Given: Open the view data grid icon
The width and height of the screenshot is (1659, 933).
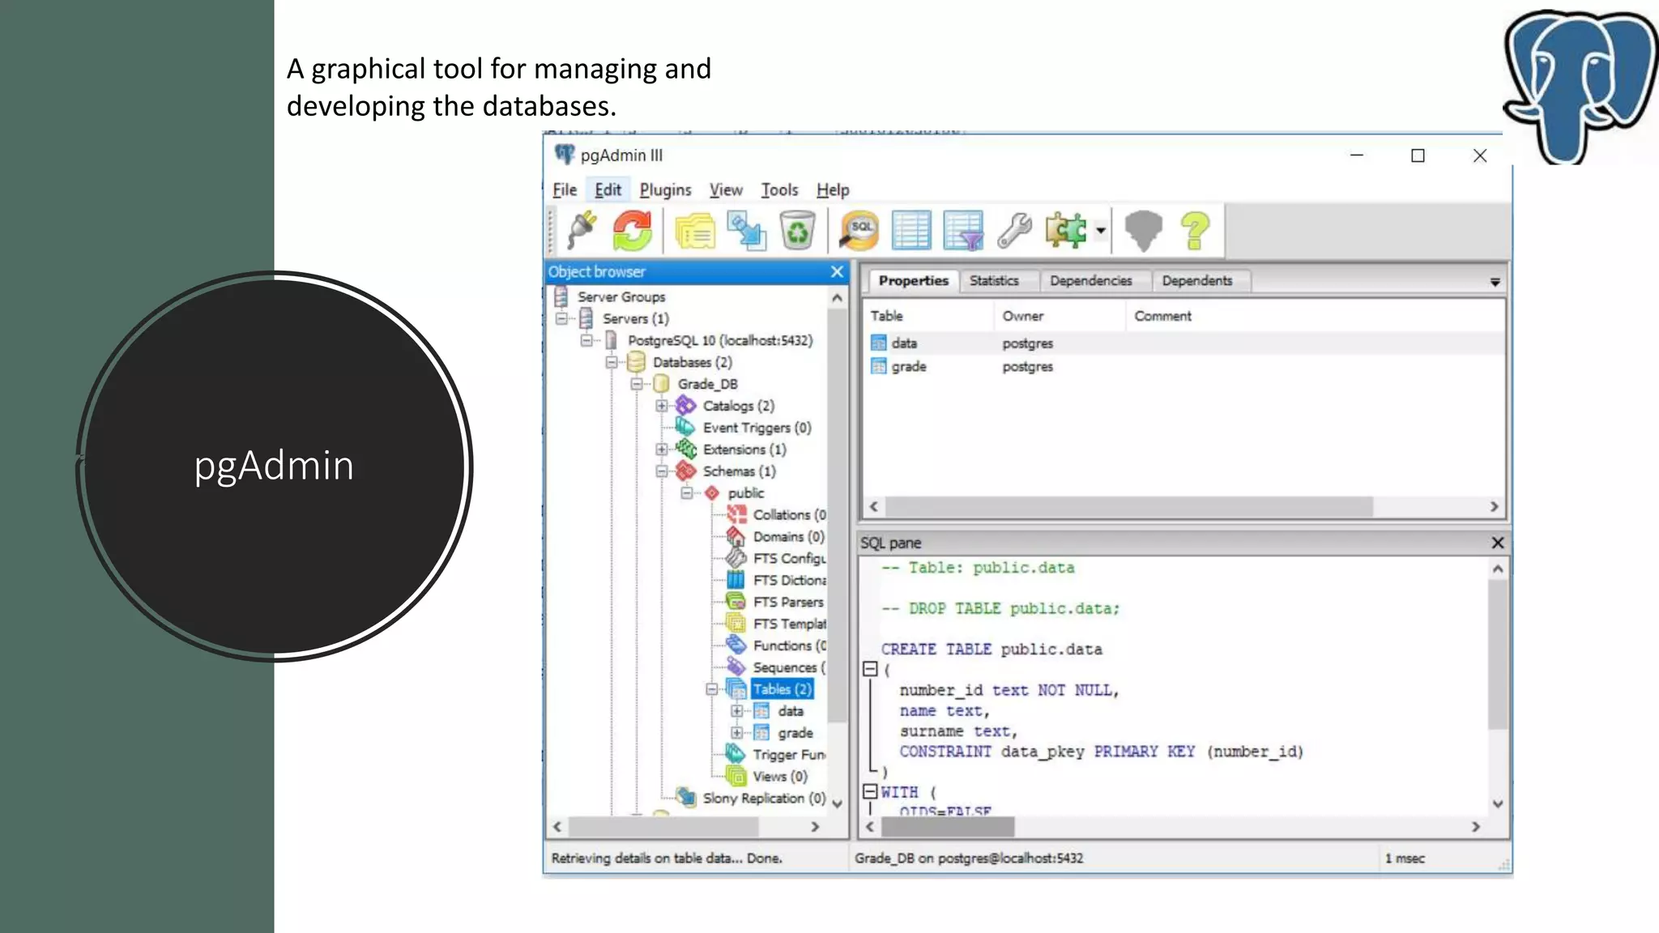Looking at the screenshot, I should coord(911,230).
